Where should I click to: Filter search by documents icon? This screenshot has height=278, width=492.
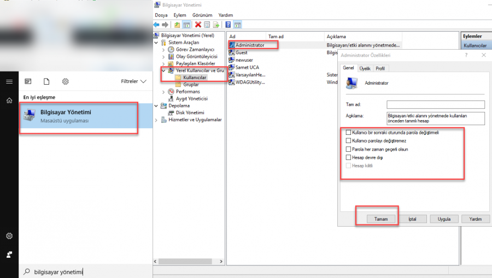point(46,81)
